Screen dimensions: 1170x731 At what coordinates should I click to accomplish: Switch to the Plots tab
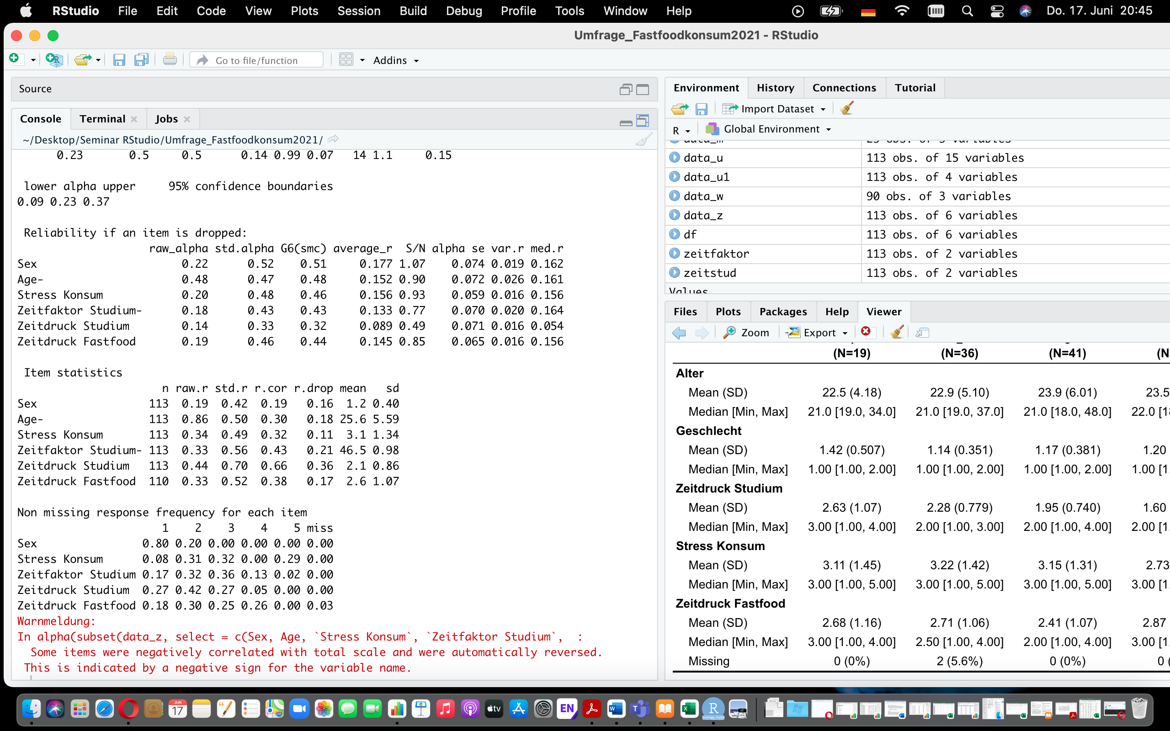tap(728, 311)
